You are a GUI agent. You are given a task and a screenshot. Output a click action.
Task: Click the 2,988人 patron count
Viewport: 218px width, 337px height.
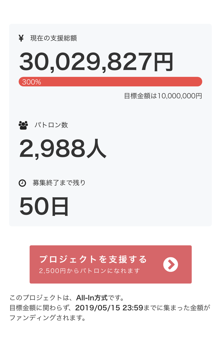[x=63, y=149]
